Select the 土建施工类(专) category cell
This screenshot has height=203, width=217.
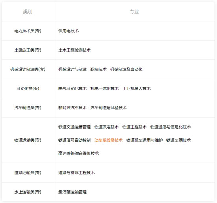coord(28,50)
